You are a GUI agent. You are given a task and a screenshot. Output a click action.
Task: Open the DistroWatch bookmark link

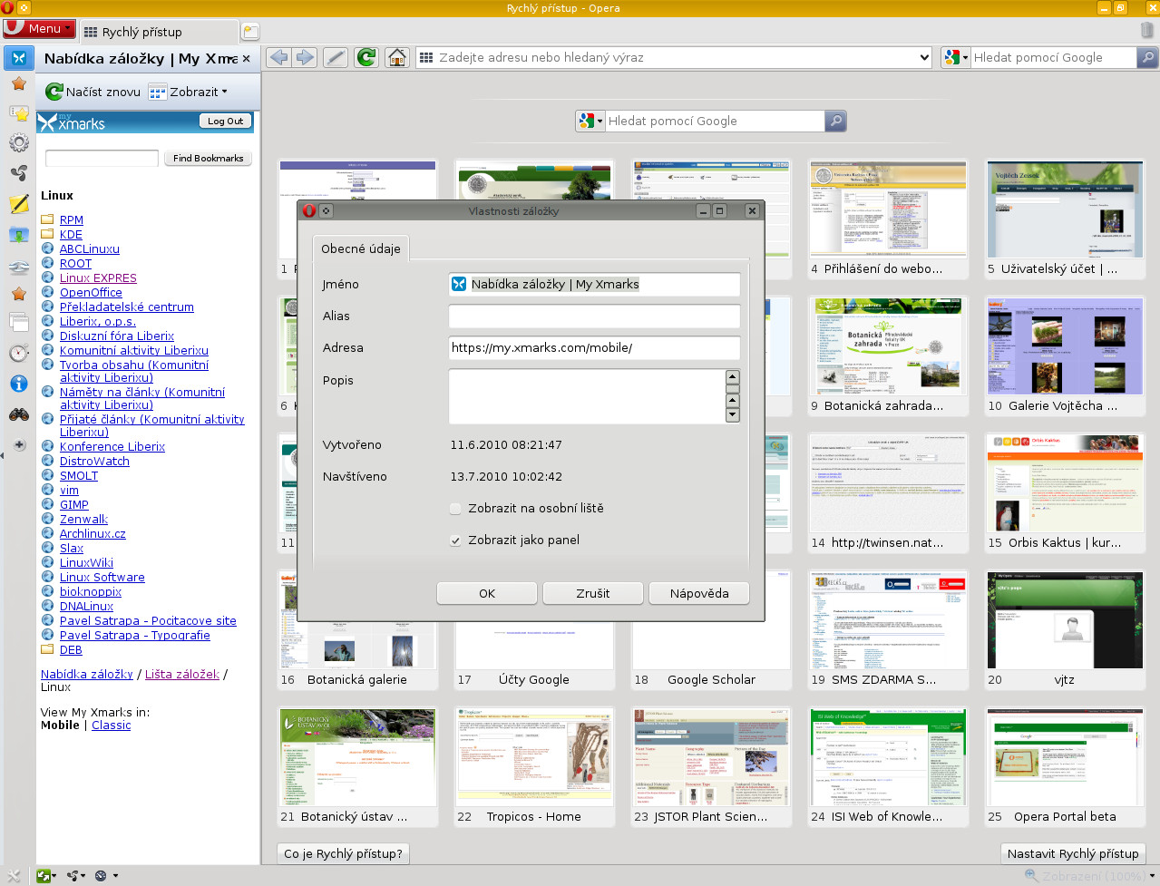tap(94, 462)
